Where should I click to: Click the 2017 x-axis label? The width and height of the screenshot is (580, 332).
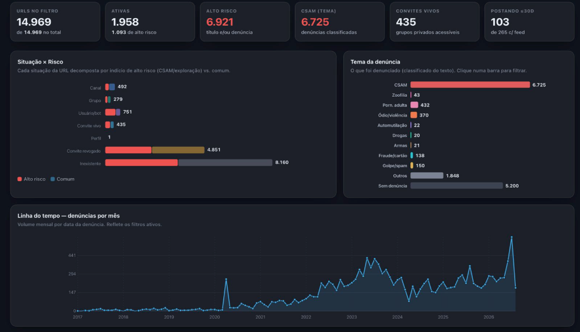pyautogui.click(x=78, y=317)
